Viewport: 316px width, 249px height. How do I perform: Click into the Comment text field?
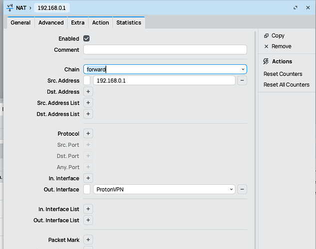click(165, 50)
